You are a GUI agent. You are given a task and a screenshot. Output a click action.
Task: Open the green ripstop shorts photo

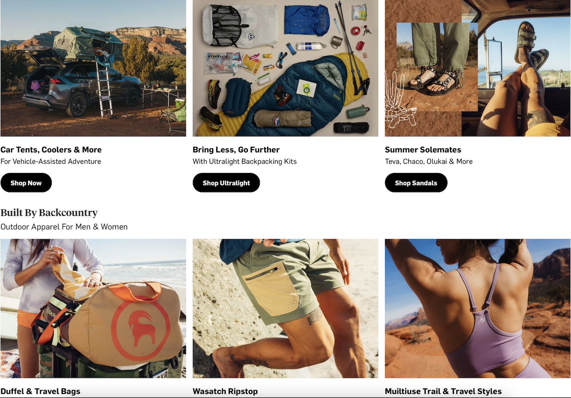coord(285,308)
